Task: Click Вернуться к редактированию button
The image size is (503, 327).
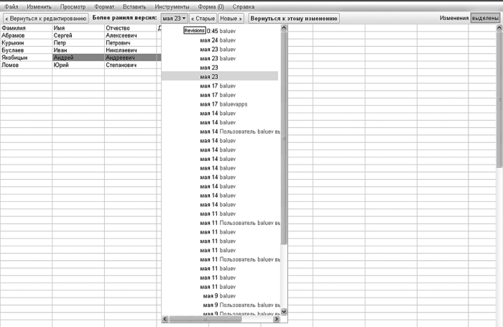Action: [x=45, y=18]
